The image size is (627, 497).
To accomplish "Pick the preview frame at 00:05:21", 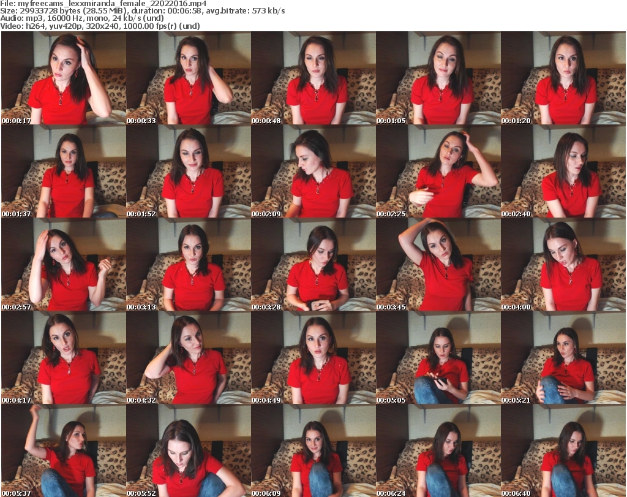I will tap(563, 358).
